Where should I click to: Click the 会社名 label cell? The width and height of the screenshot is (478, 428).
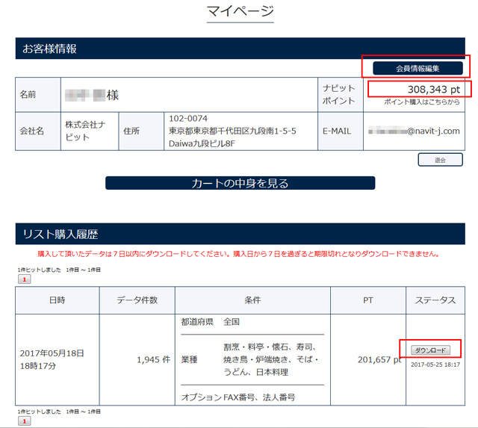(x=38, y=131)
